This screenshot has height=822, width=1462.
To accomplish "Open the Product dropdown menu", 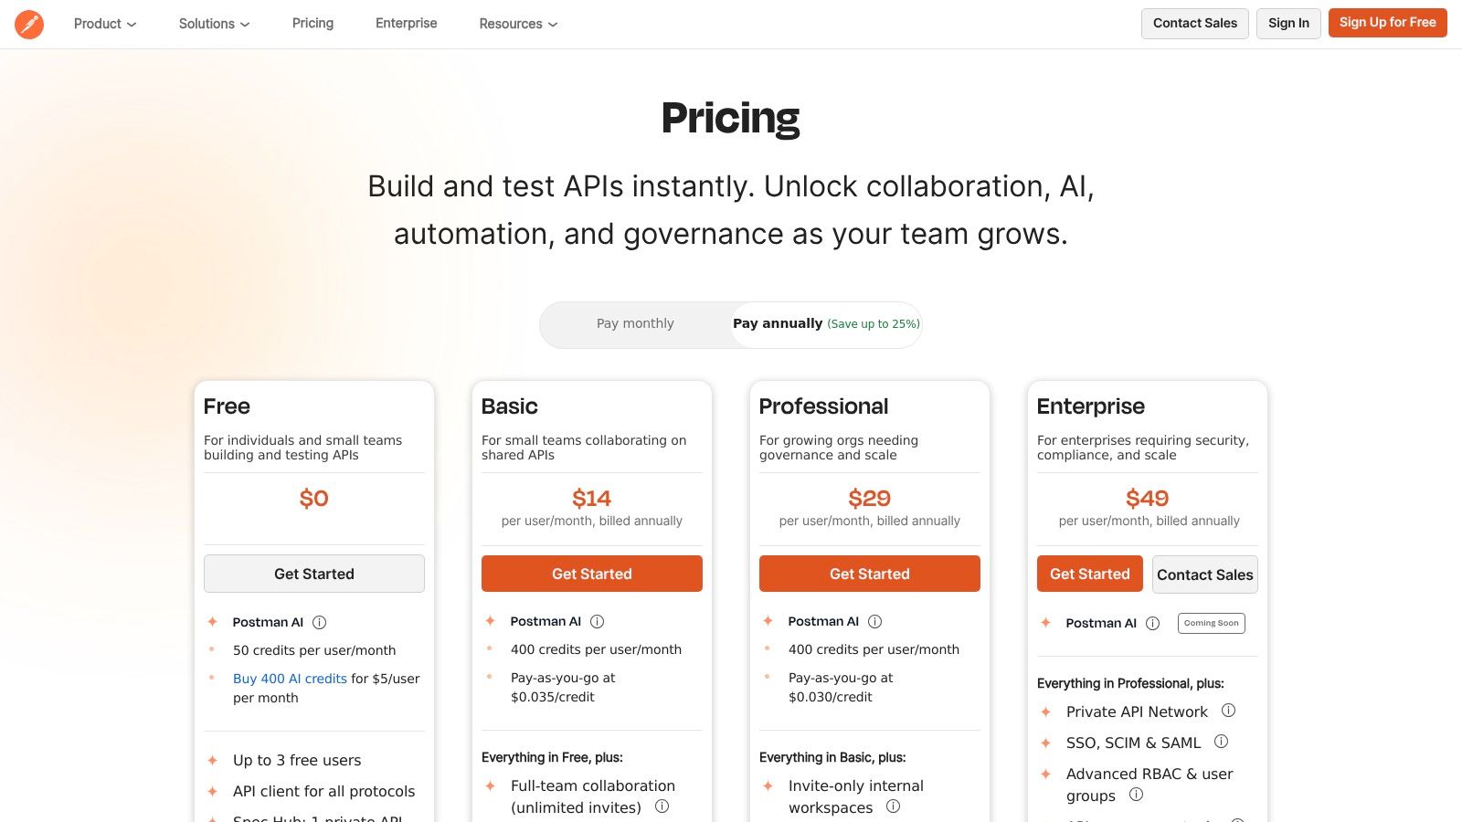I will pyautogui.click(x=104, y=24).
